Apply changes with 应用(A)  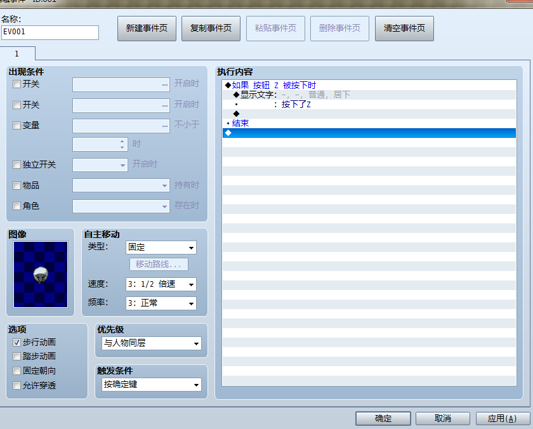pos(503,418)
